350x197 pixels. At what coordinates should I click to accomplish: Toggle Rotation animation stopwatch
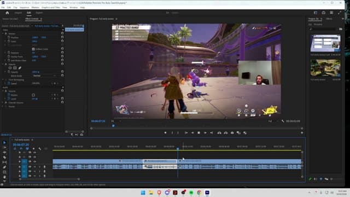pos(9,53)
